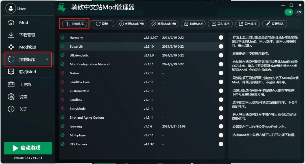Toggle the Birth and Aging Options checkbox
305x164 pixels.
(x=63, y=118)
